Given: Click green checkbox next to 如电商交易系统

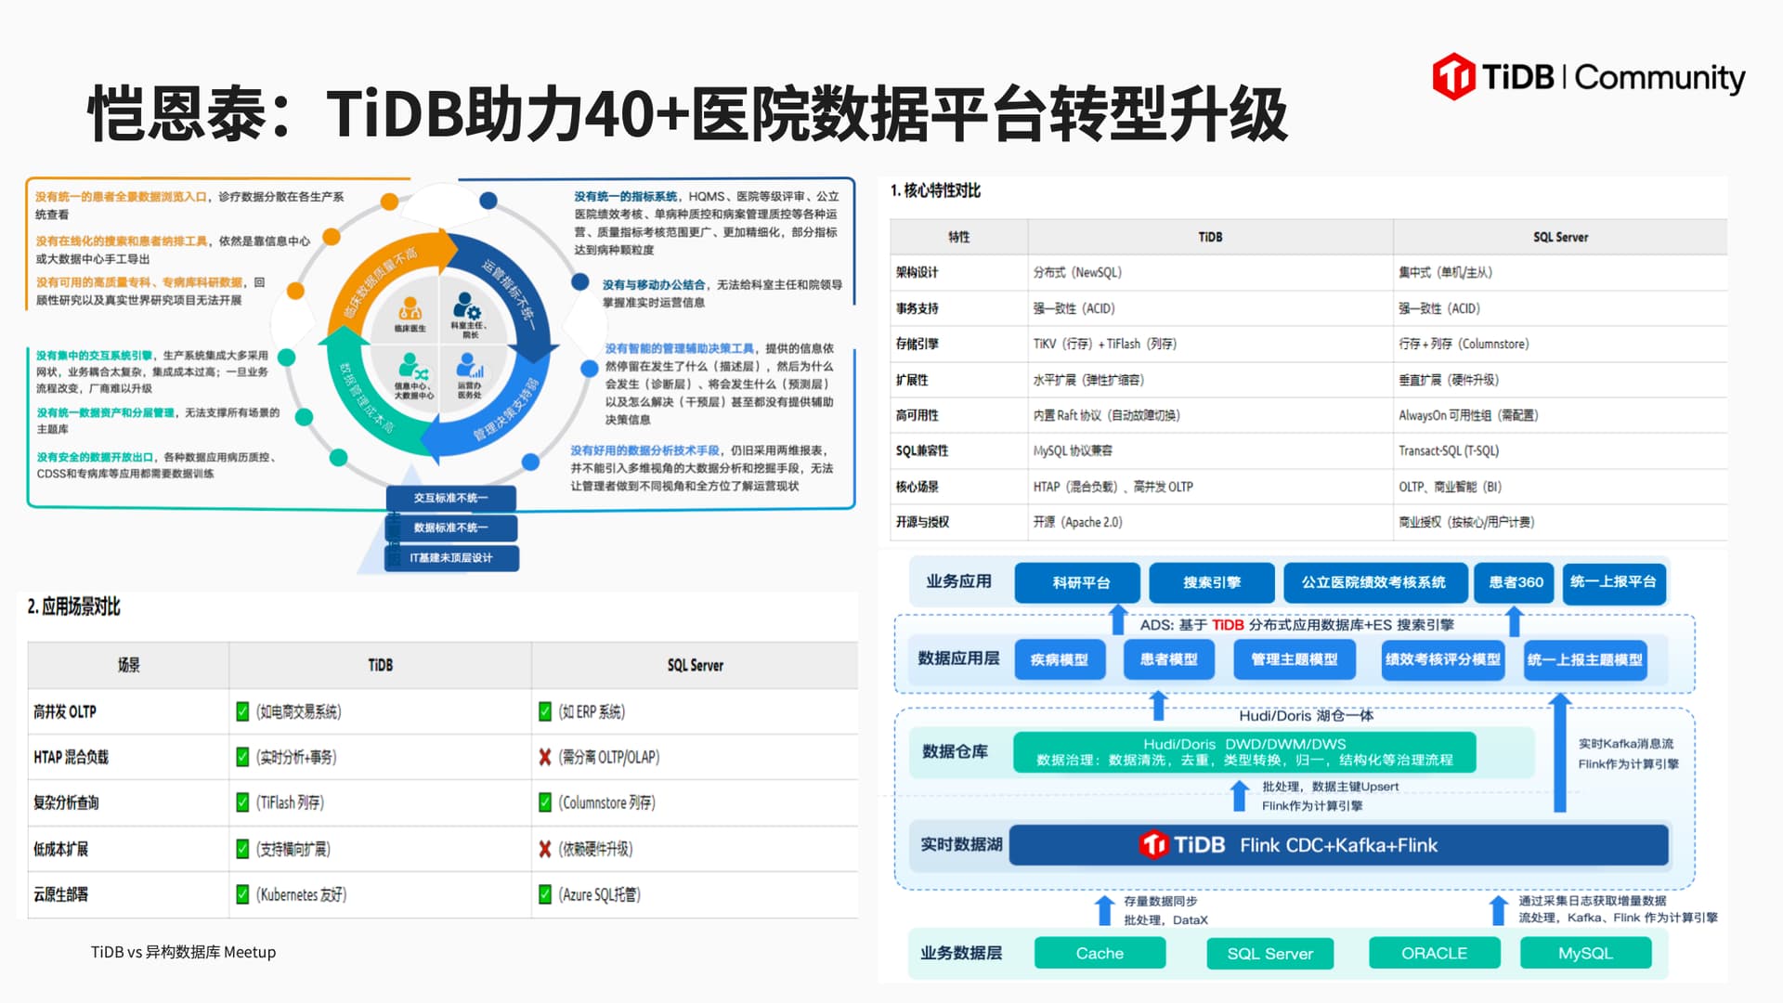Looking at the screenshot, I should (242, 711).
